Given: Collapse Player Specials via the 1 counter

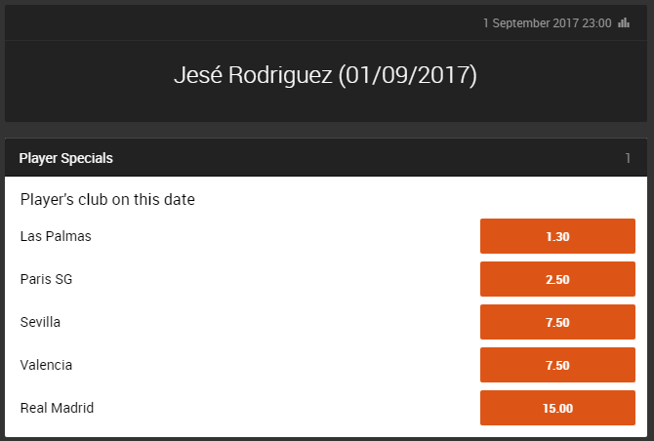Looking at the screenshot, I should (628, 158).
